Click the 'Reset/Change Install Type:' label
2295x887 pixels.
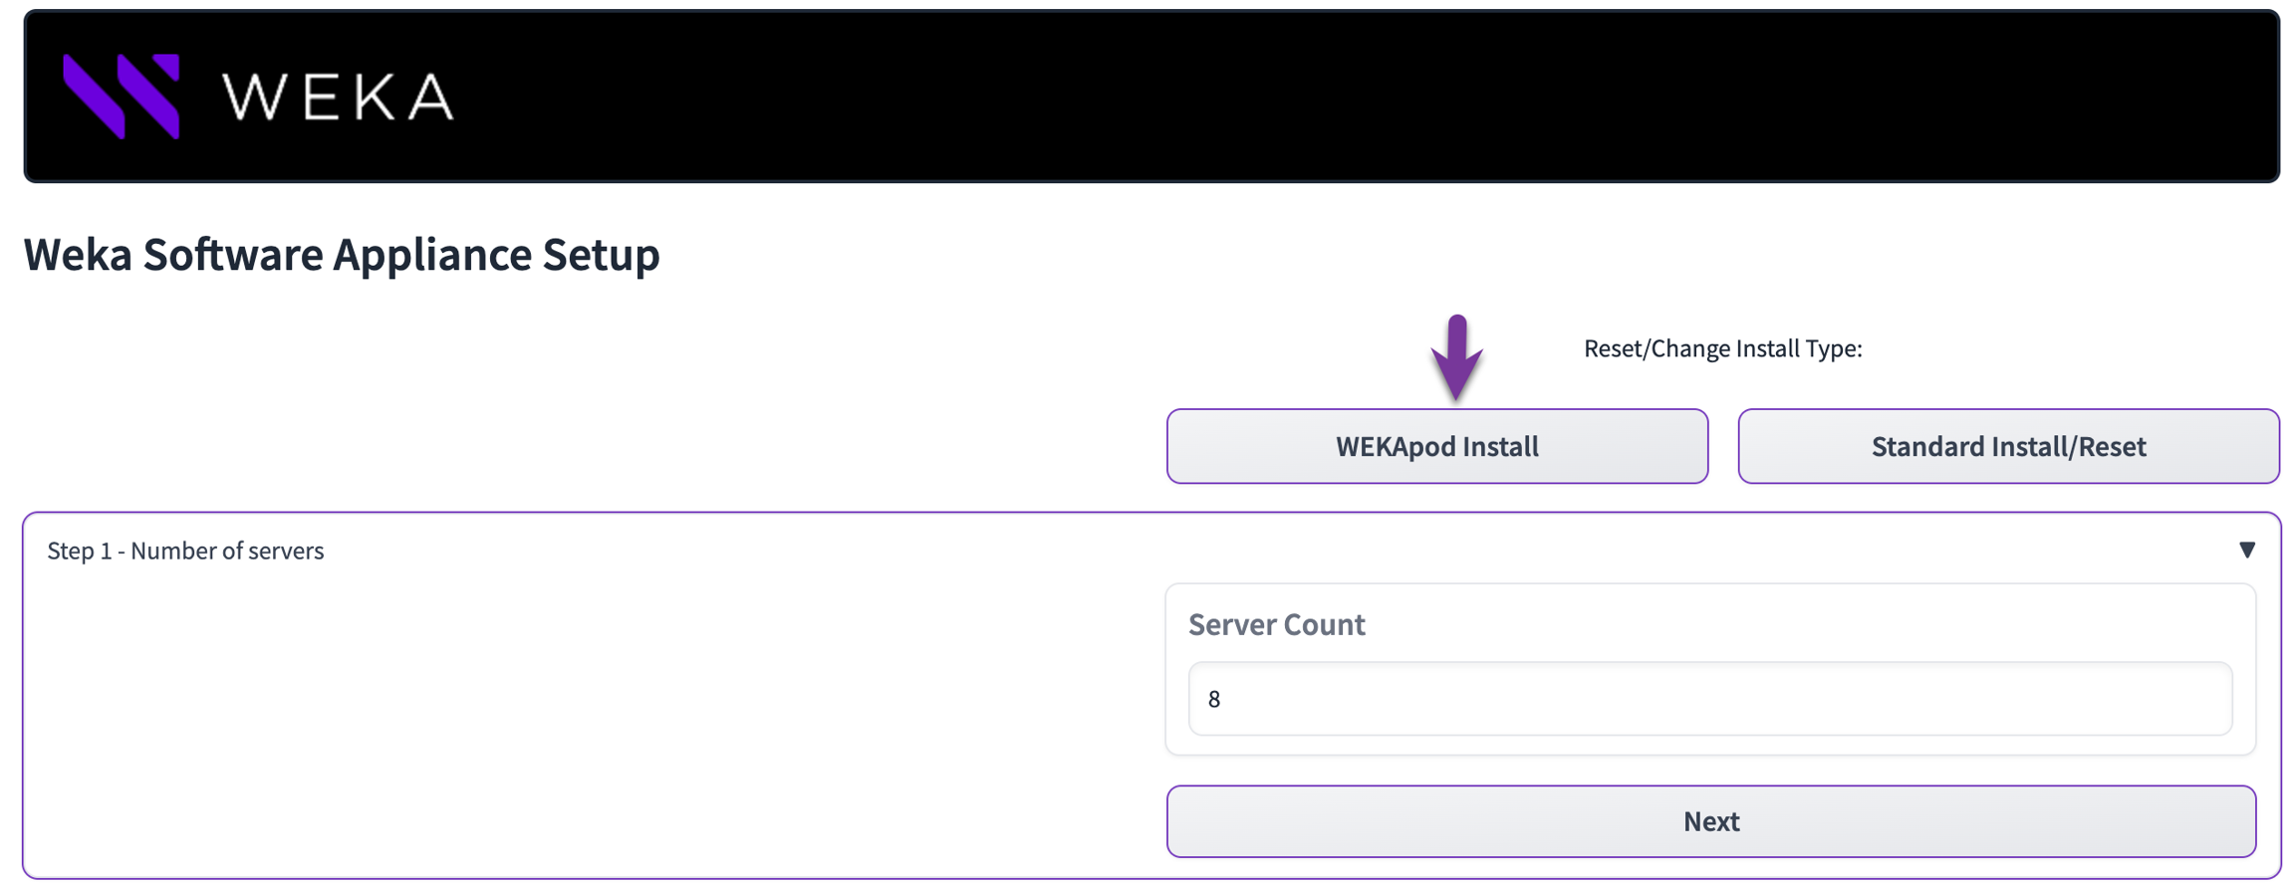1722,348
